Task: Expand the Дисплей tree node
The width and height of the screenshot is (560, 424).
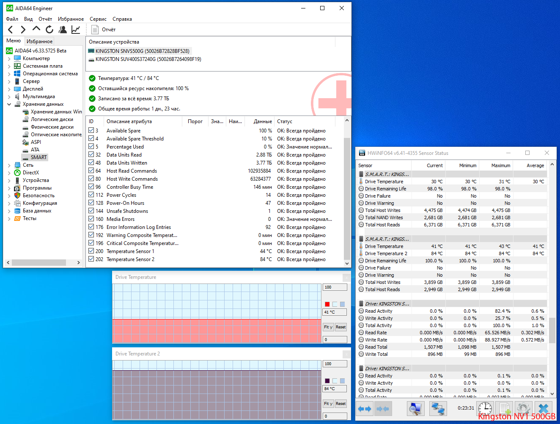Action: [9, 89]
